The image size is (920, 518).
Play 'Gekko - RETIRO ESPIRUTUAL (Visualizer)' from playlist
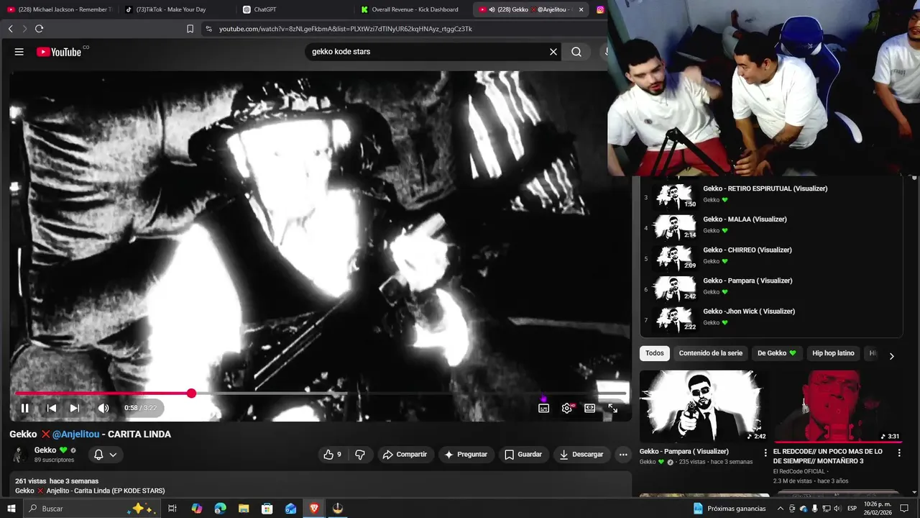(770, 196)
